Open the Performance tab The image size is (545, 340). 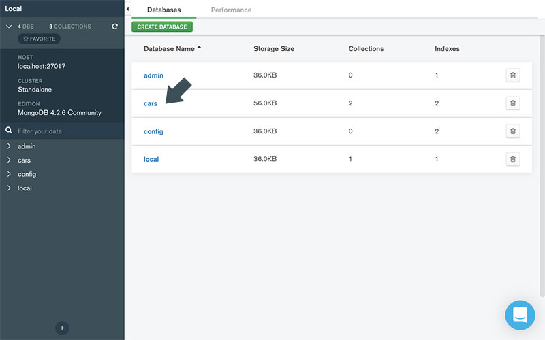231,10
